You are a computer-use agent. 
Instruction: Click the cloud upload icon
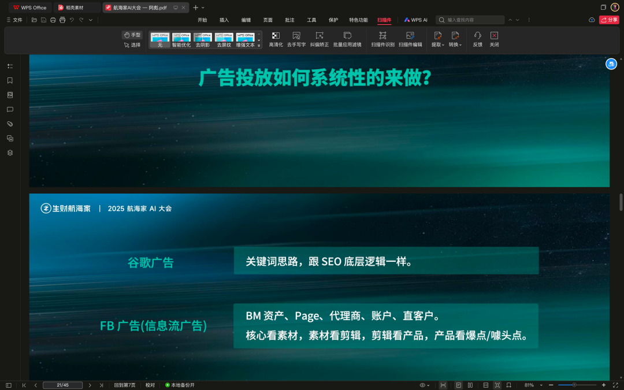tap(592, 20)
